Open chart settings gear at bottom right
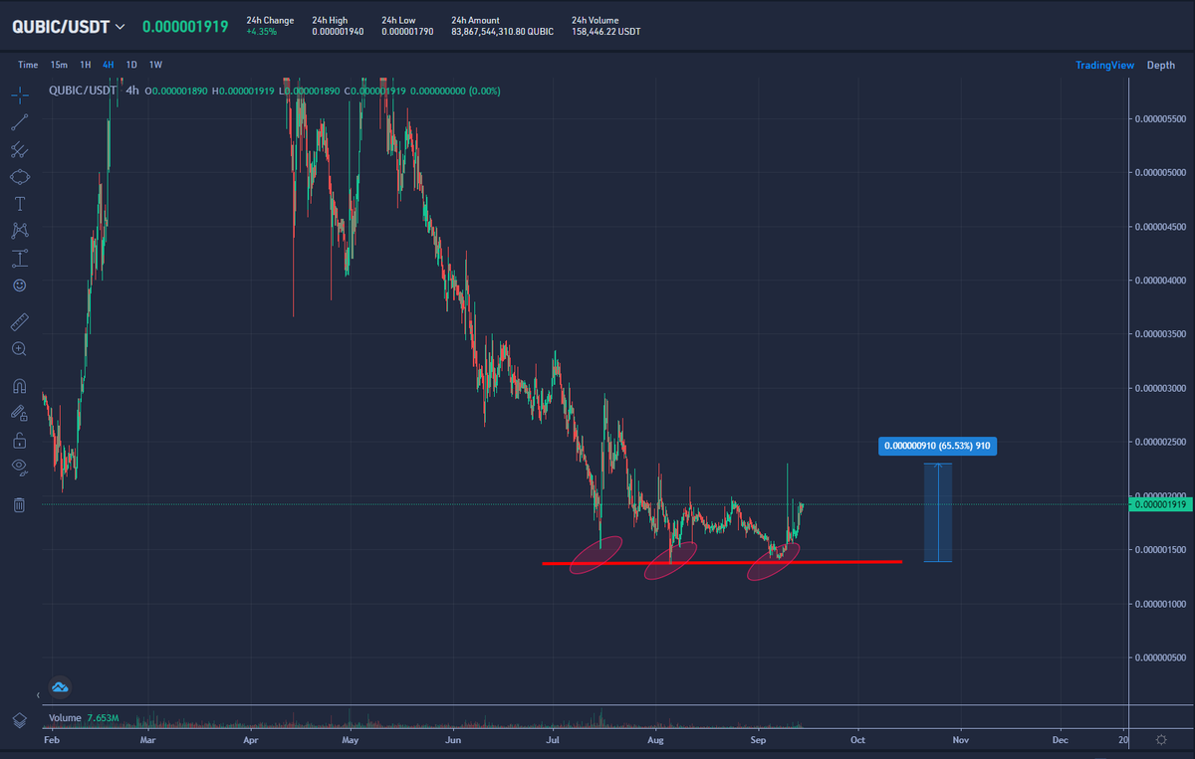The image size is (1195, 759). point(1161,740)
